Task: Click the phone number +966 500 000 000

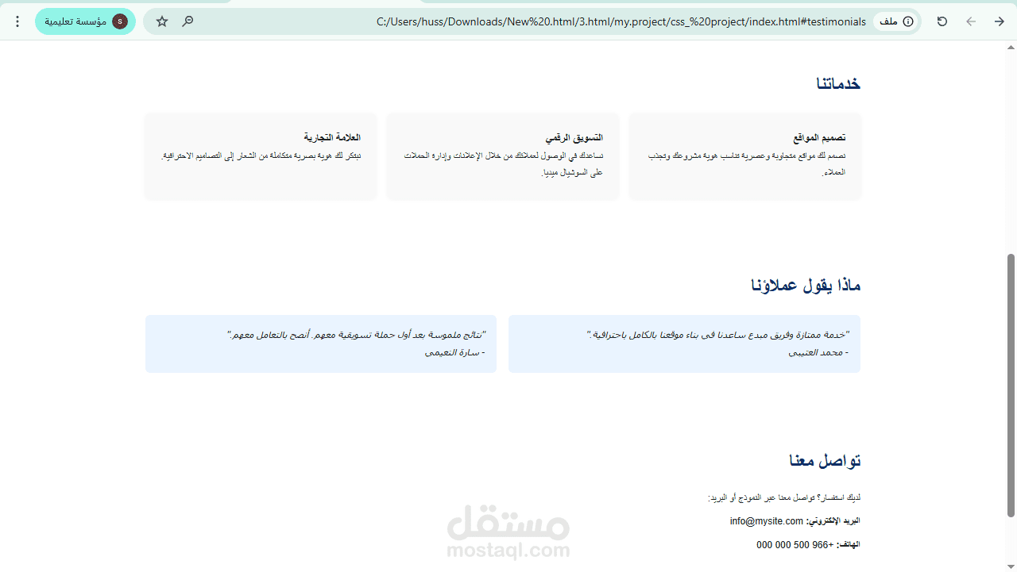Action: [x=795, y=545]
